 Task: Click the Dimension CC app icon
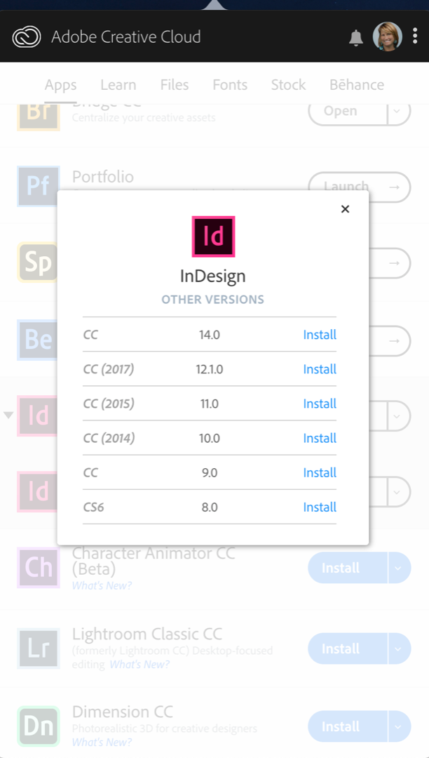pyautogui.click(x=39, y=726)
